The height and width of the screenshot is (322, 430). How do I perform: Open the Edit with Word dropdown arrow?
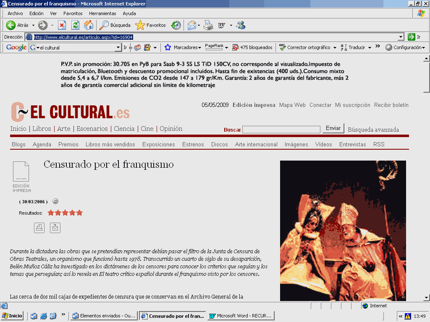pos(231,26)
